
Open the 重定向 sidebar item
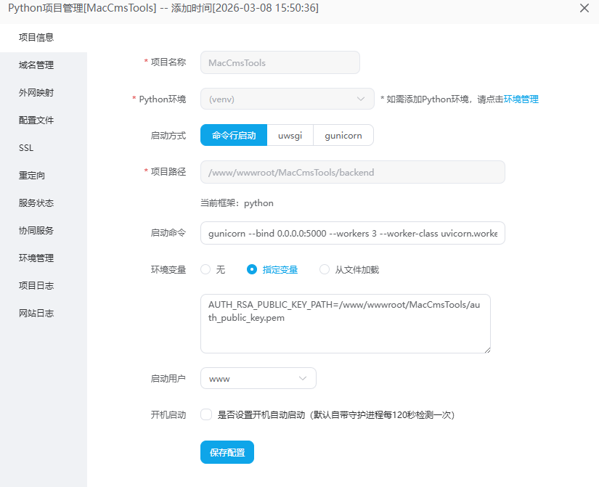(32, 176)
